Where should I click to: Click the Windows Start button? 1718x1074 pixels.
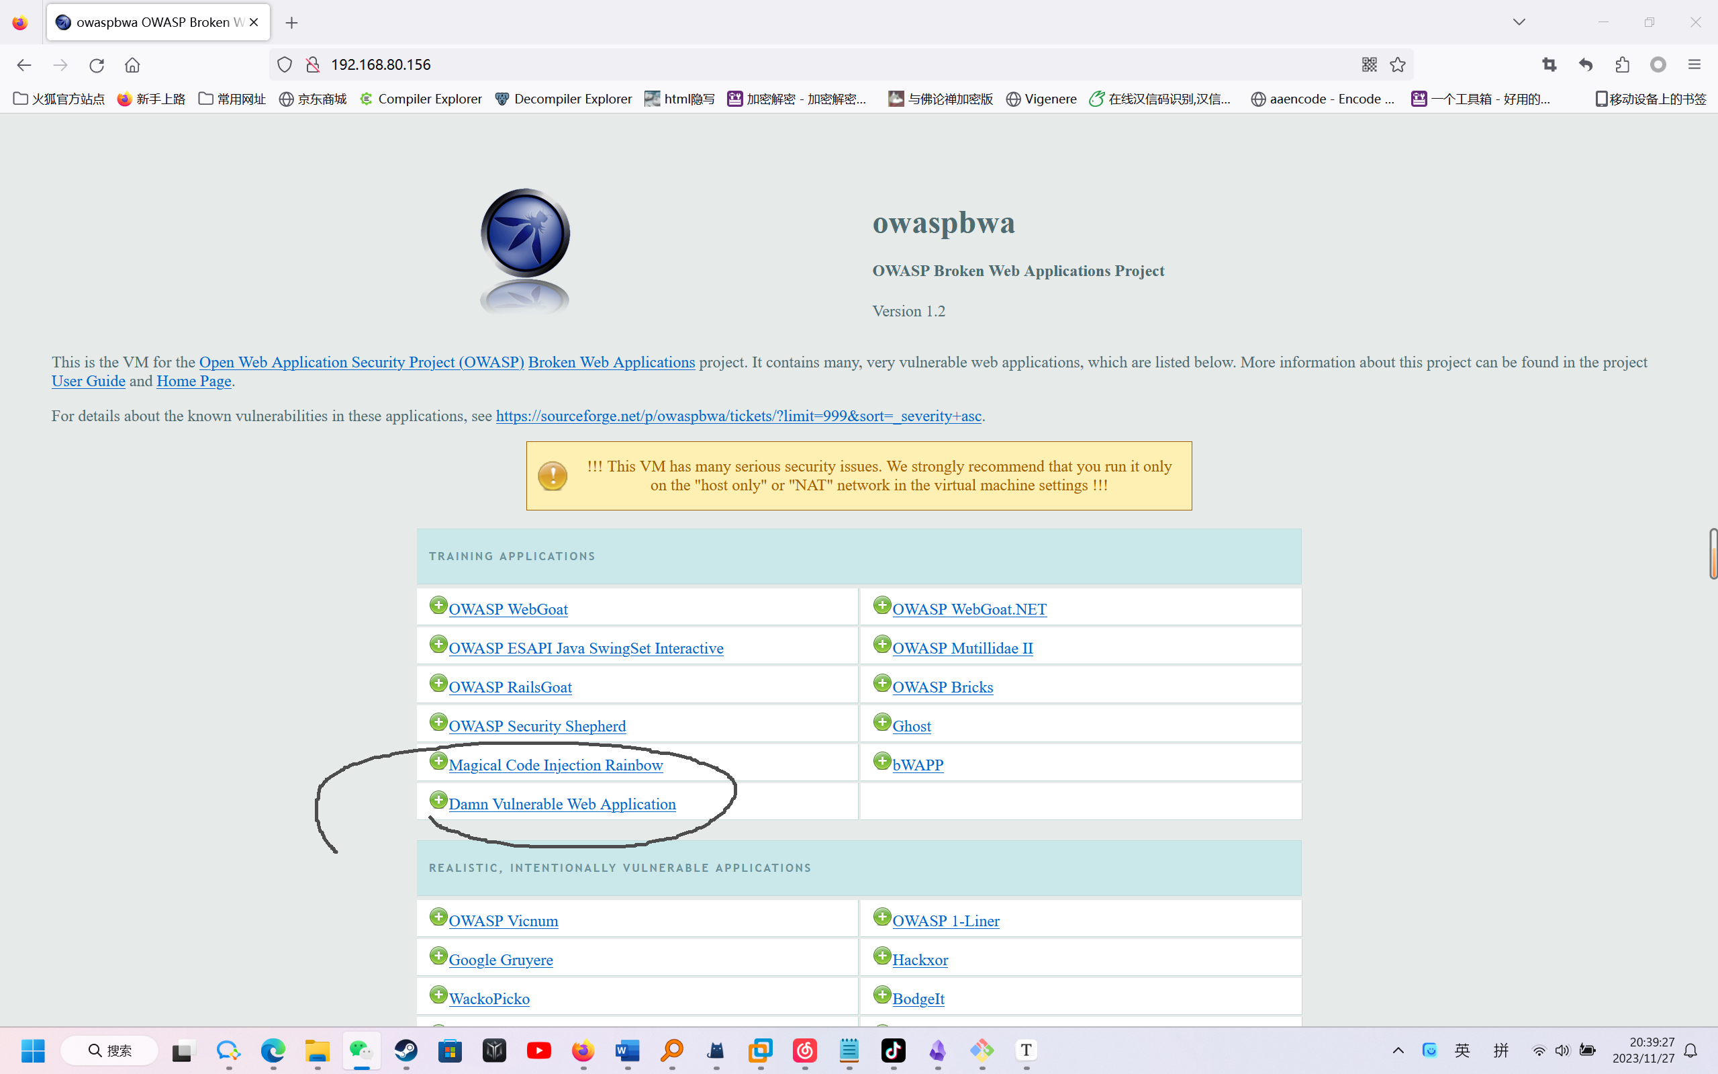(x=34, y=1050)
